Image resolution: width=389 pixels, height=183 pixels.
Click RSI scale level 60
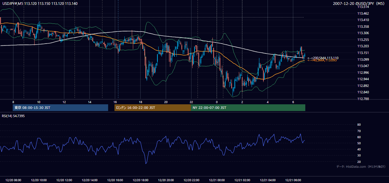tap(359, 137)
